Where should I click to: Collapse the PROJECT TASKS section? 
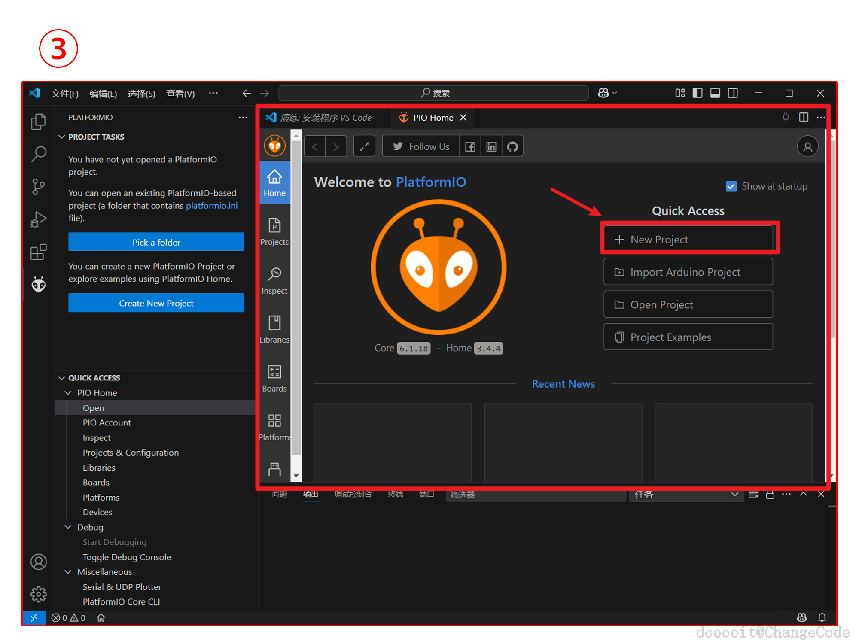pyautogui.click(x=62, y=137)
